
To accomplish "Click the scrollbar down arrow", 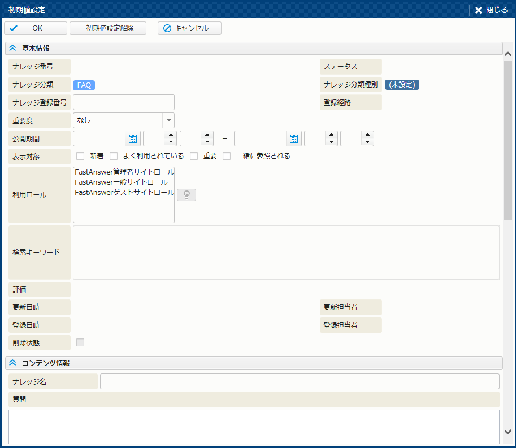I will tap(508, 432).
